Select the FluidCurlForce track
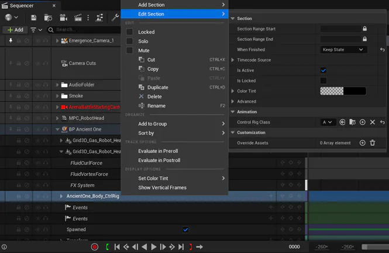 coord(87,163)
